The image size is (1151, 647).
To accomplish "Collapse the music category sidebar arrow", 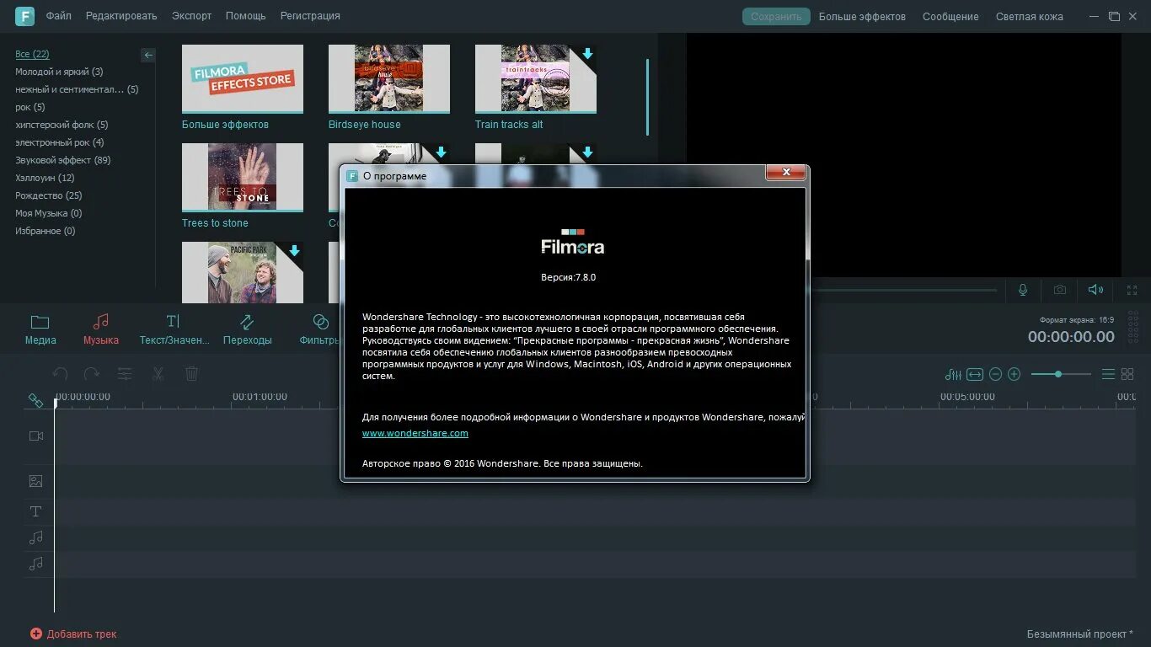I will (x=148, y=55).
